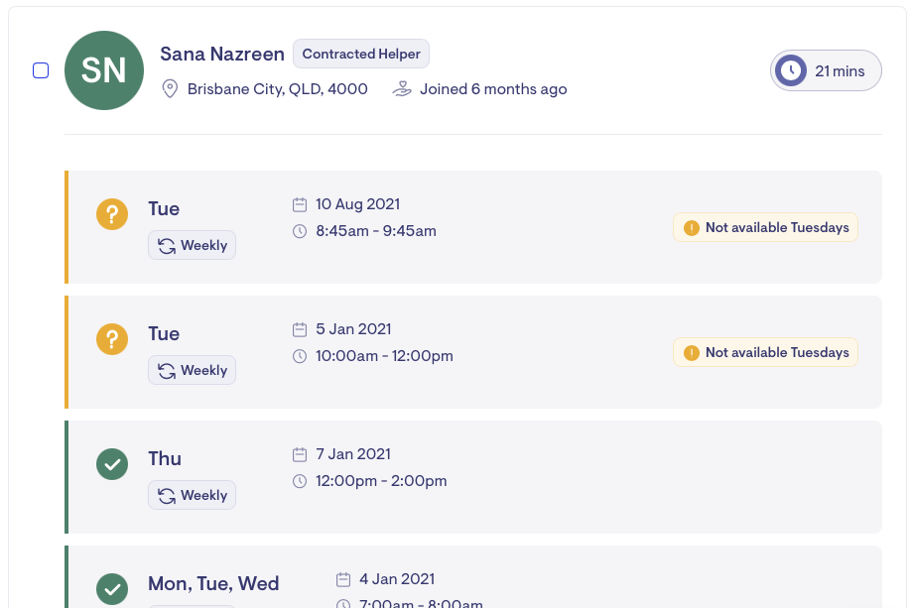The image size is (912, 608).
Task: Click the clock icon in 21 mins badge
Action: tap(791, 70)
